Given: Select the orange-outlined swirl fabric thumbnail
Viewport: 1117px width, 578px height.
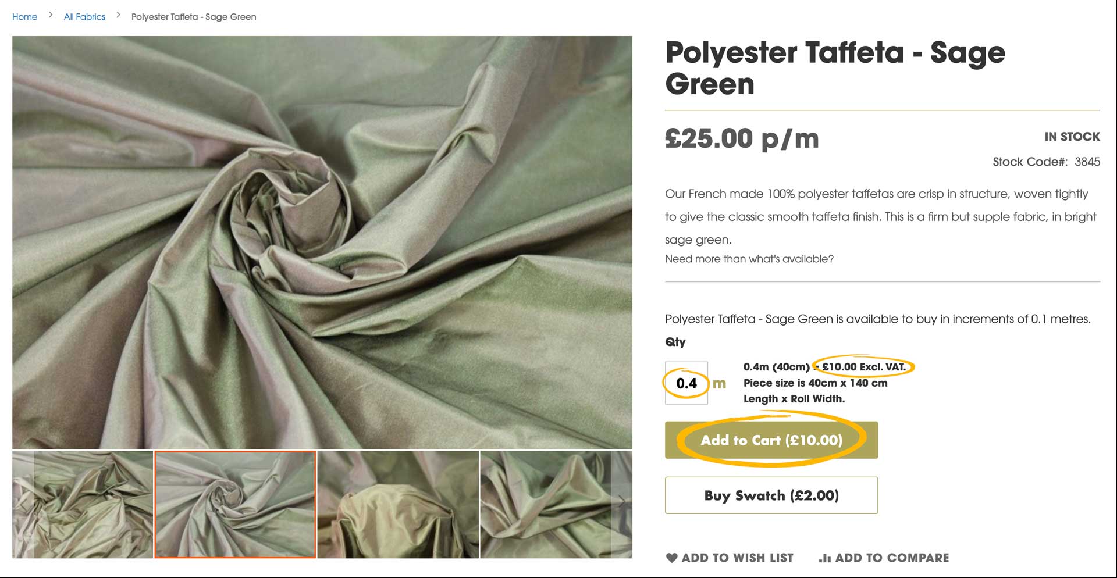Looking at the screenshot, I should pos(235,504).
